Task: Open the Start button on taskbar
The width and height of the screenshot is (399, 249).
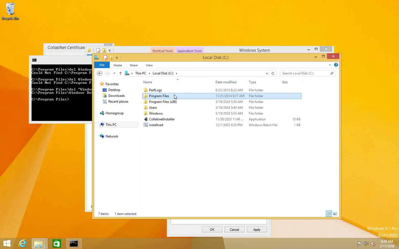Action: click(7, 243)
